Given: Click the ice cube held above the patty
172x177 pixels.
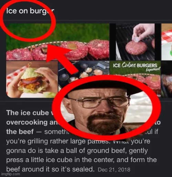Looking at the screenshot, I should click(x=136, y=39).
